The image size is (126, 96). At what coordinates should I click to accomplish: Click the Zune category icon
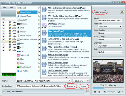[x=18, y=63]
